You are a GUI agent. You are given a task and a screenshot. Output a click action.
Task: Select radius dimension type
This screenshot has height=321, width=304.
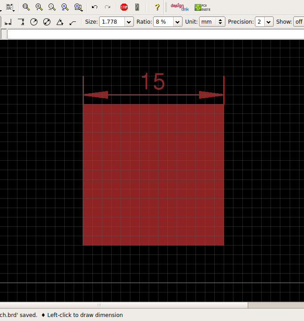point(34,22)
